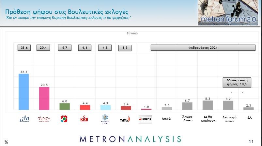Select the blue 32.3 bar
The image size is (262, 146).
click(x=24, y=92)
